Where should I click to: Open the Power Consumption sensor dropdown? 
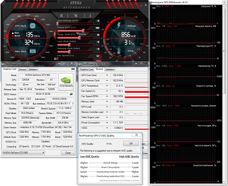pos(107,123)
